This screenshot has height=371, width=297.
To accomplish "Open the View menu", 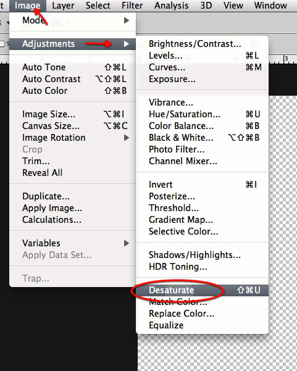I will tap(233, 6).
